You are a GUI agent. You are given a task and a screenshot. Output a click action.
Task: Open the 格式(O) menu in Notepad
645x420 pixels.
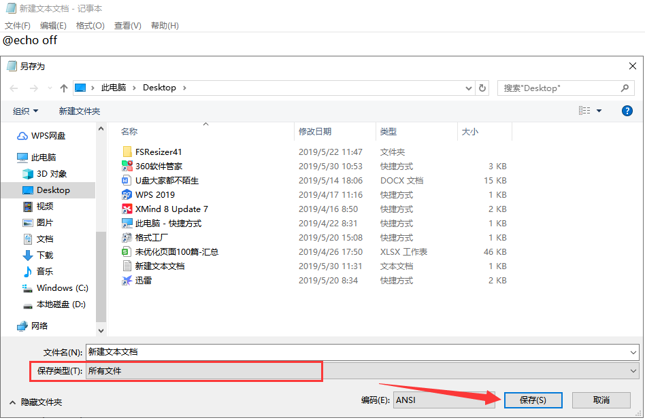coord(90,26)
